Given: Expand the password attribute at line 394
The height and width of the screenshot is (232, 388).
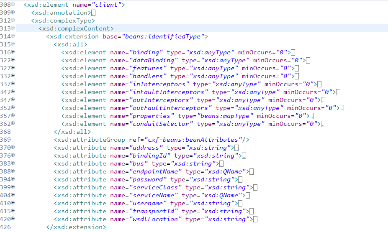Looking at the screenshot, I should tap(13, 178).
